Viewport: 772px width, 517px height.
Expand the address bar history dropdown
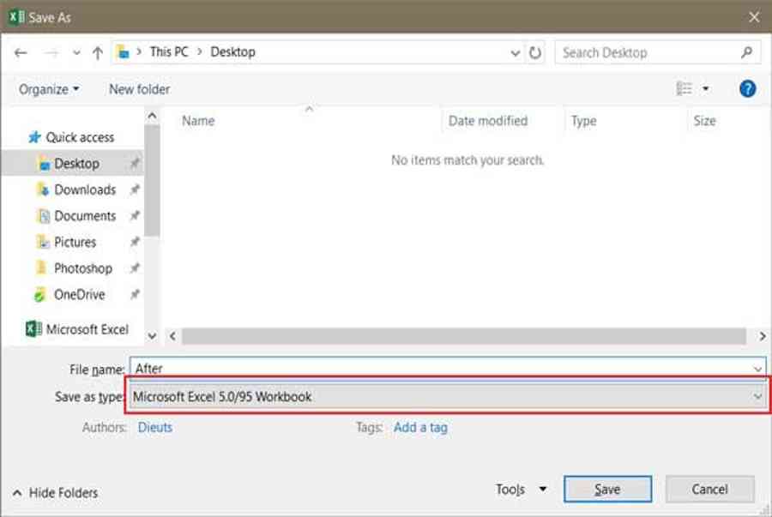coord(515,52)
